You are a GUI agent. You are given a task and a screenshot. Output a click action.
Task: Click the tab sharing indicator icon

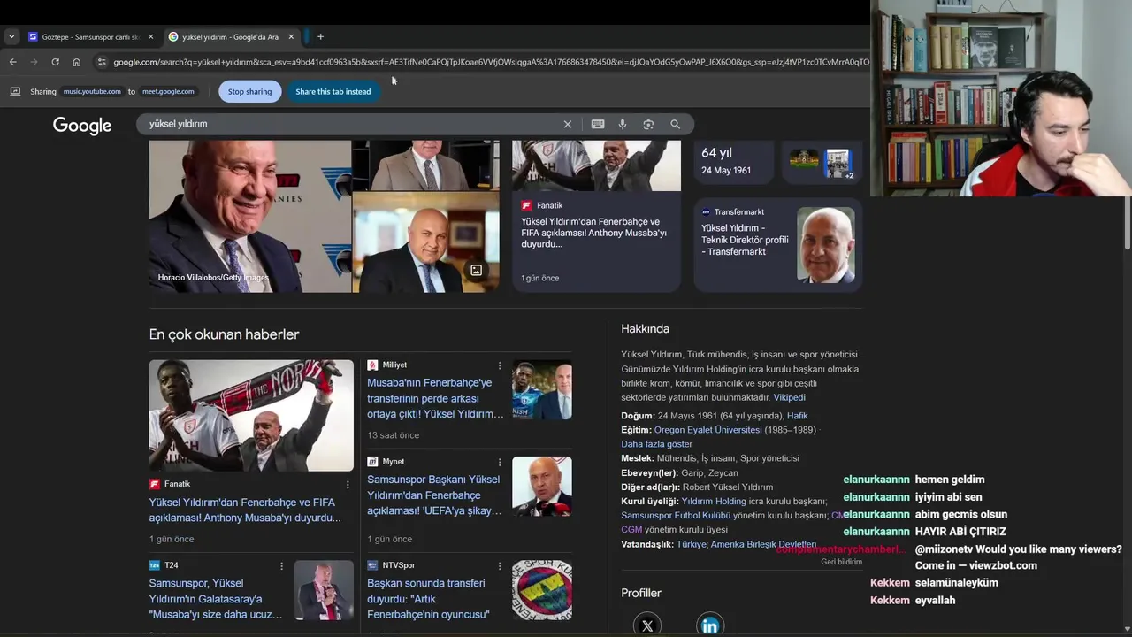coord(15,91)
